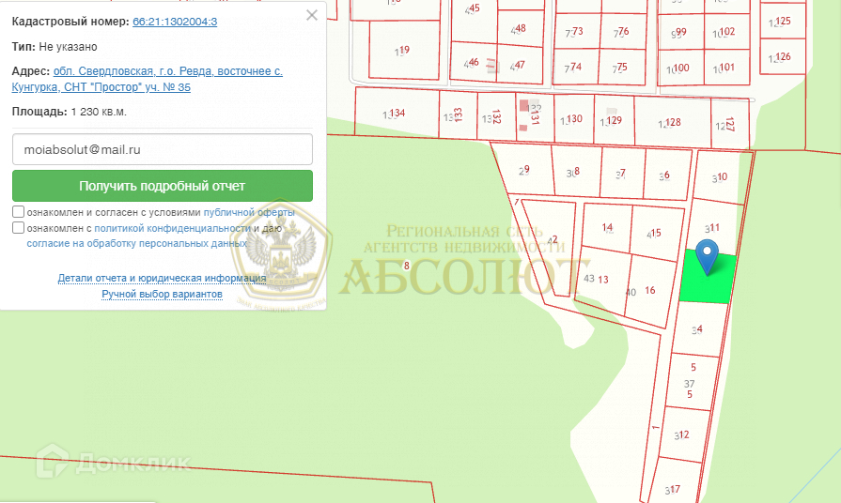Select parcel 125 on the map
The height and width of the screenshot is (503, 841).
coord(783,21)
